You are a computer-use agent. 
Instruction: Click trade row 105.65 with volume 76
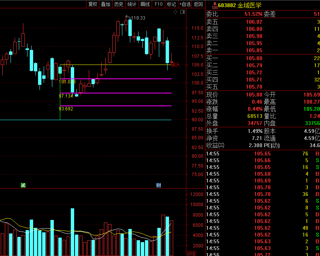coord(263,154)
